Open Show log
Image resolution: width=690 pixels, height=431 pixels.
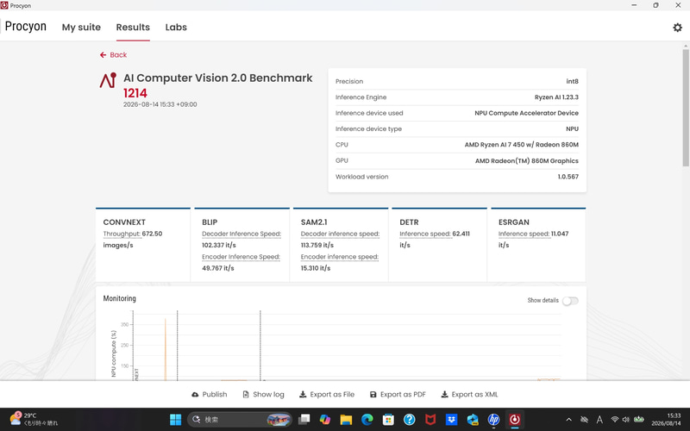pos(263,395)
